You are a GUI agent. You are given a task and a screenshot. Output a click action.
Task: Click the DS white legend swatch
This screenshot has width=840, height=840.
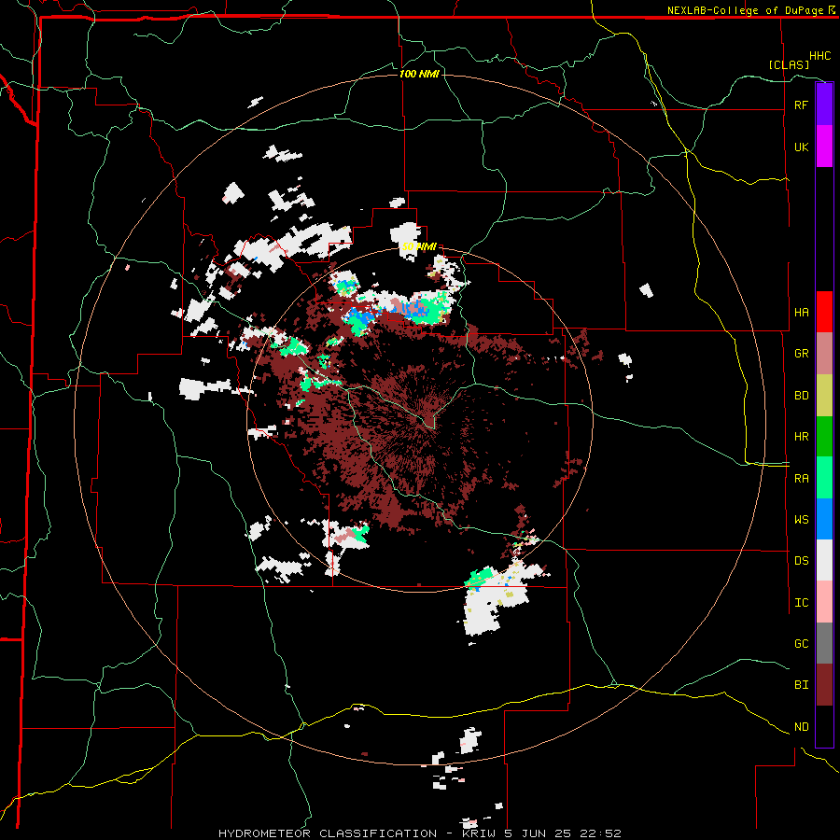pos(824,560)
